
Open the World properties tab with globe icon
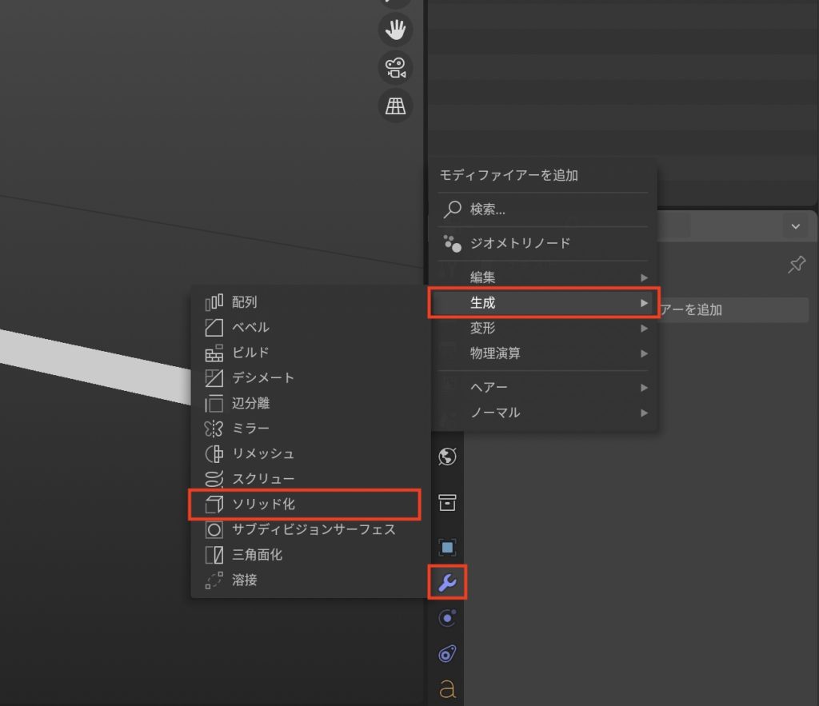coord(447,457)
